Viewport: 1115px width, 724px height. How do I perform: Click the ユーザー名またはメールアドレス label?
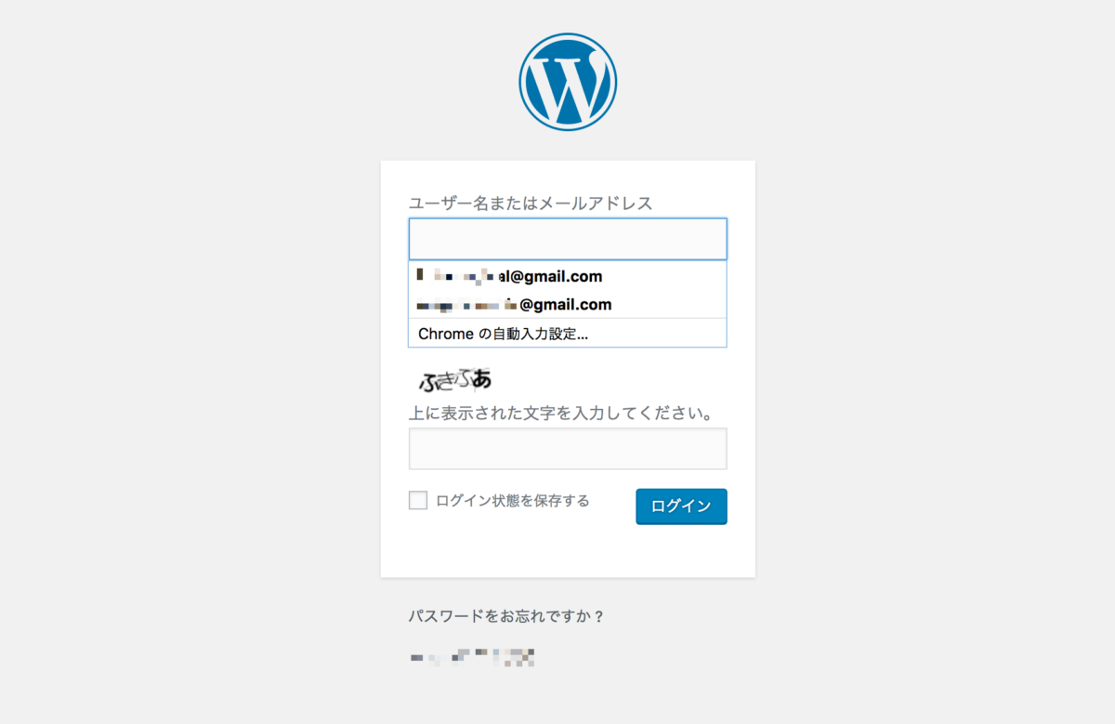531,203
